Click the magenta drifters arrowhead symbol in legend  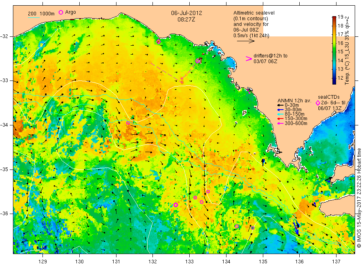click(249, 59)
